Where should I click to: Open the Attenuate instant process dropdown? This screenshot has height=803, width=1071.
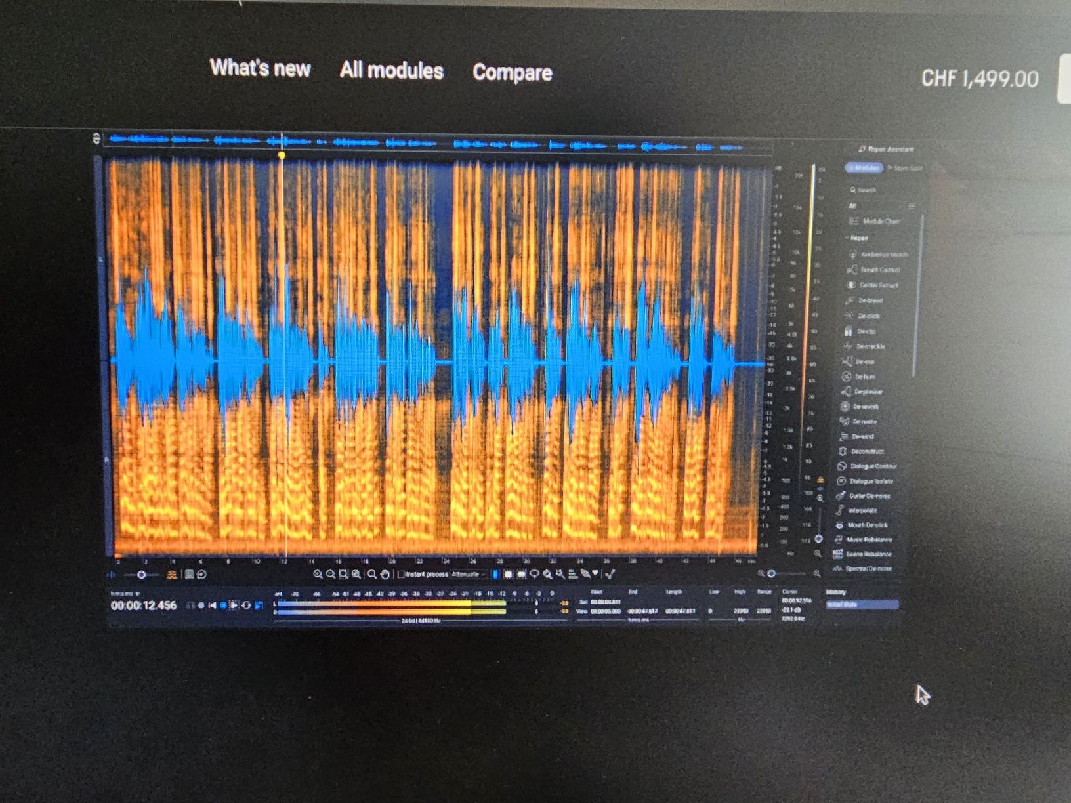tap(469, 575)
